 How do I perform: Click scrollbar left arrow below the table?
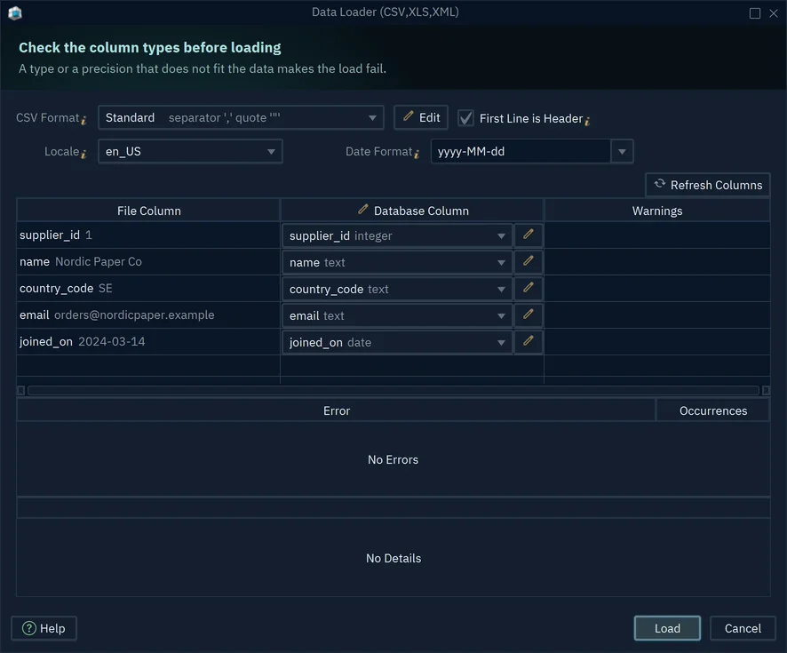click(x=21, y=391)
